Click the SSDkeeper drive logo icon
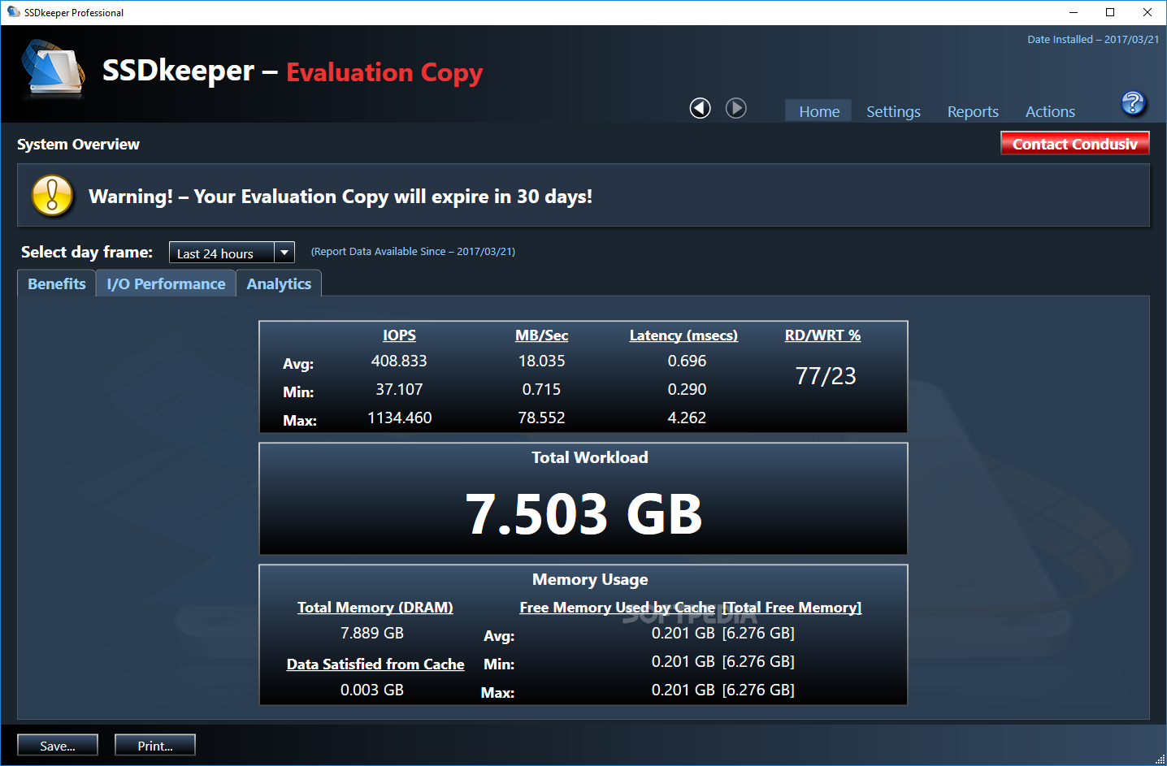The height and width of the screenshot is (766, 1167). point(54,71)
